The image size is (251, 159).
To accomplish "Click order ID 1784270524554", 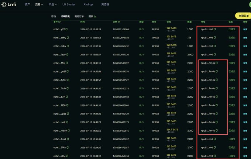I will pos(121,71).
